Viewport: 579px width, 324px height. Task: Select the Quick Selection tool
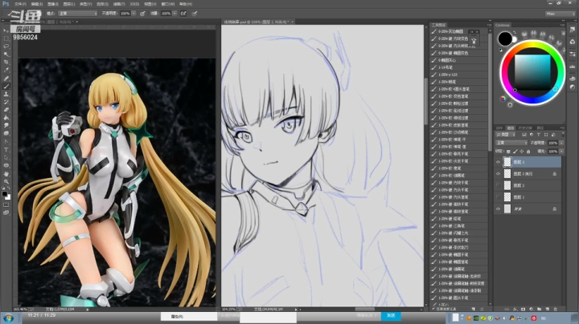click(6, 54)
